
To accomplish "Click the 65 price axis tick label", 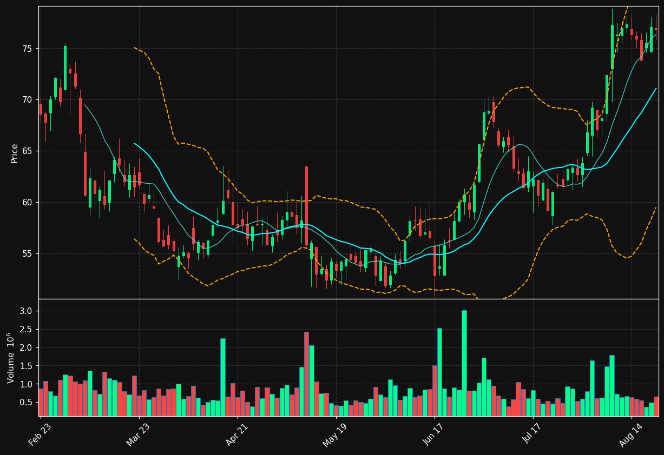I will (x=27, y=151).
